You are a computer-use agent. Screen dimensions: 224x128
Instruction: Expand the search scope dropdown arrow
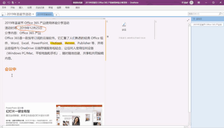pyautogui.click(x=223, y=14)
